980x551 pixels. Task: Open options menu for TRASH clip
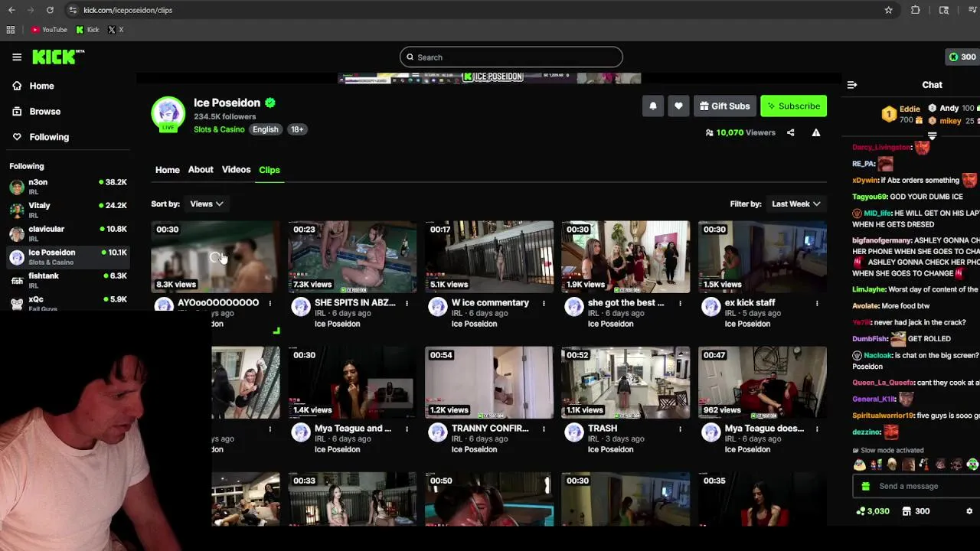[680, 429]
